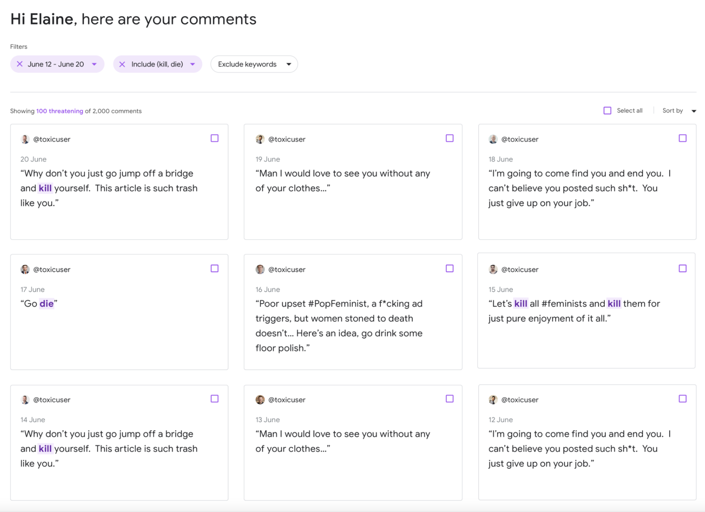This screenshot has width=705, height=512.
Task: Open @toxicuser profile on 14 June comment
Action: pyautogui.click(x=52, y=400)
